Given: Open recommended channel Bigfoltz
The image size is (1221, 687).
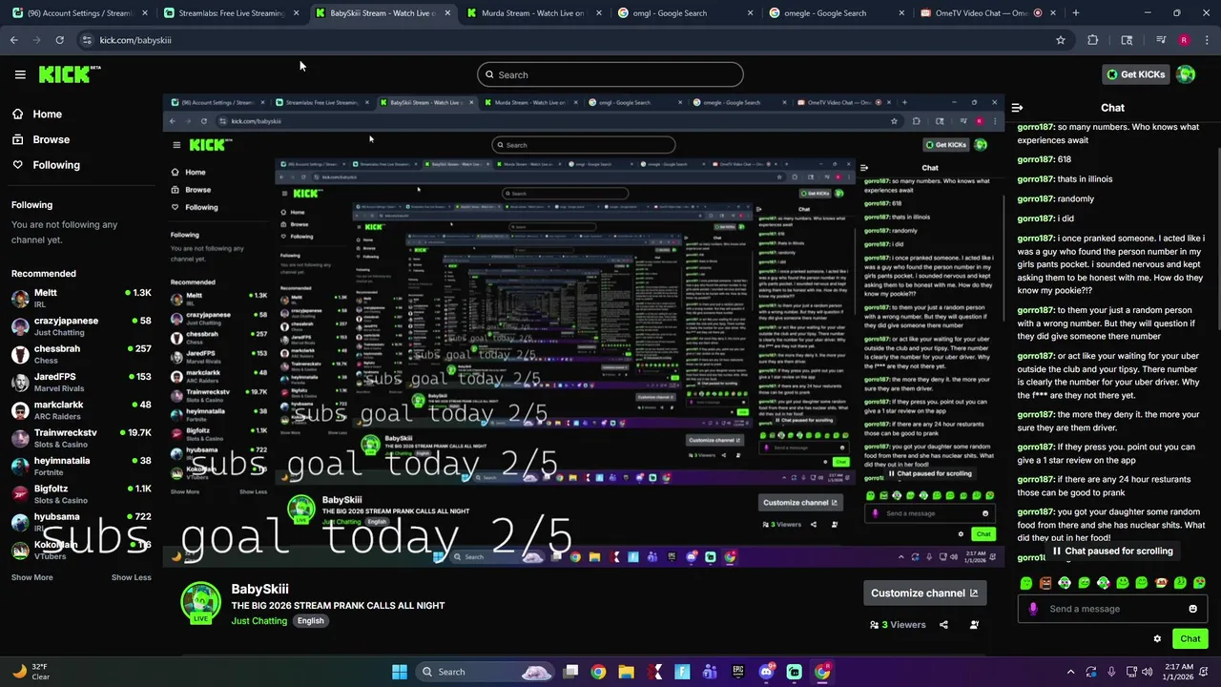Looking at the screenshot, I should (x=81, y=494).
